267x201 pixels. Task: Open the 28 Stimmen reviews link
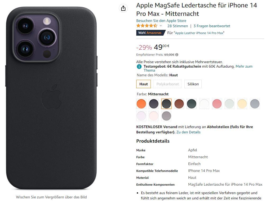pos(178,26)
